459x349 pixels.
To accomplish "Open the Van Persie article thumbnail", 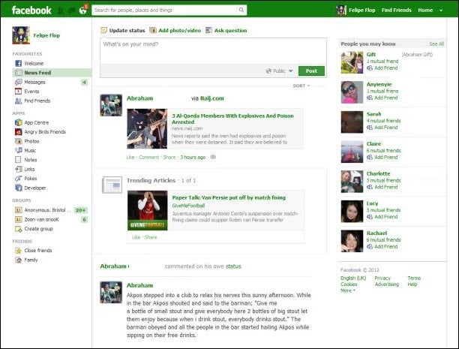I will 148,210.
